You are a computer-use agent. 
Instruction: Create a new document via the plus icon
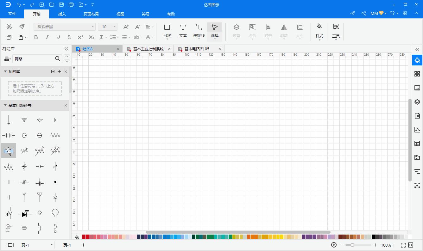(42, 5)
